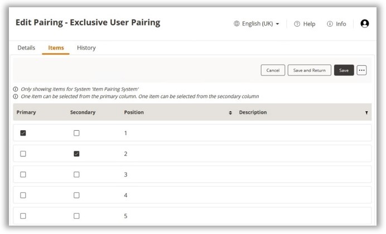
Task: Uncheck Secondary checkbox for position 2
Action: [x=76, y=154]
